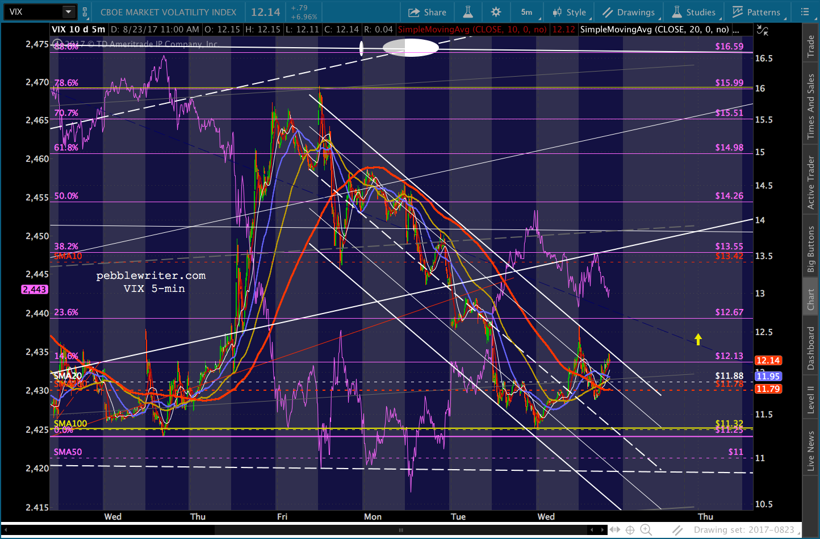Screen dimensions: 820x539
Task: Select the diagonal-lines drawing tool icon
Action: click(677, 530)
